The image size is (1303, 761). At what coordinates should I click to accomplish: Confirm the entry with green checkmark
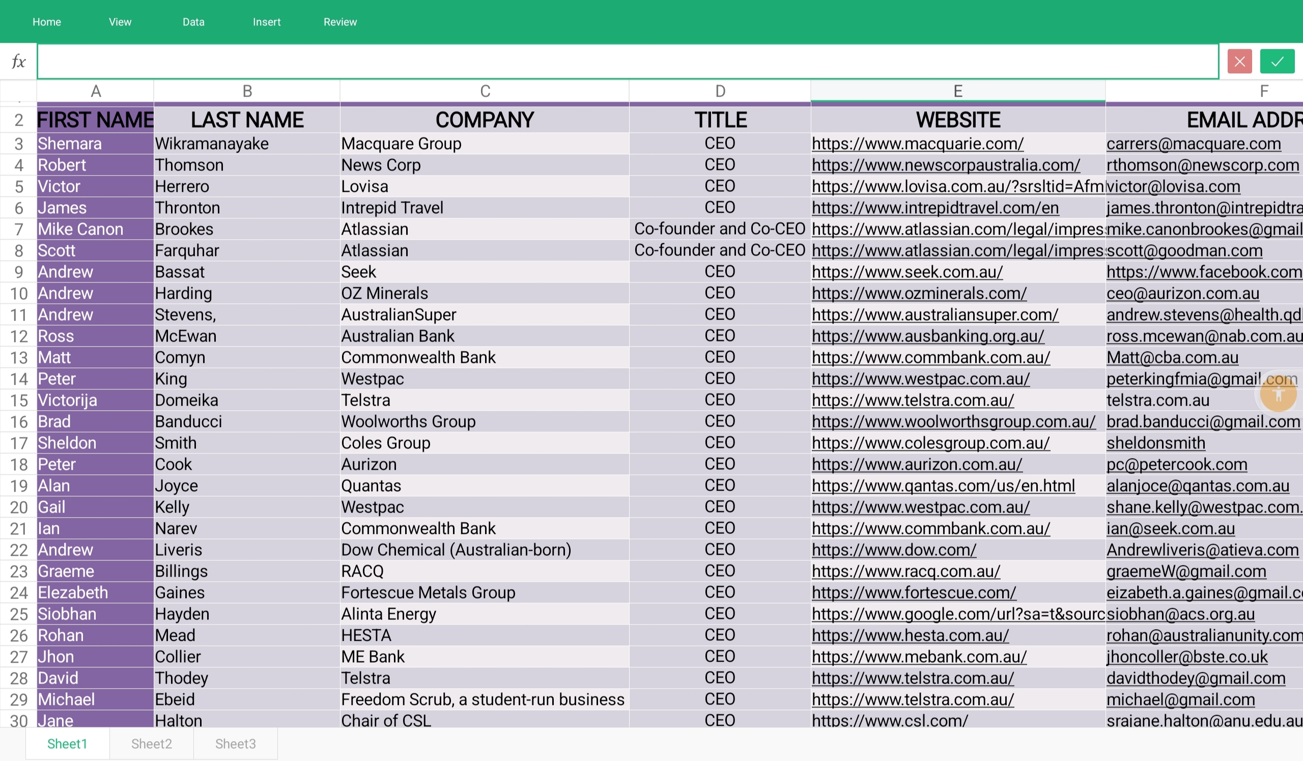pos(1277,62)
